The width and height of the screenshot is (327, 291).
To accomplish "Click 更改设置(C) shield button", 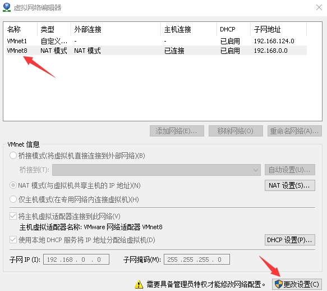I will pos(297,284).
